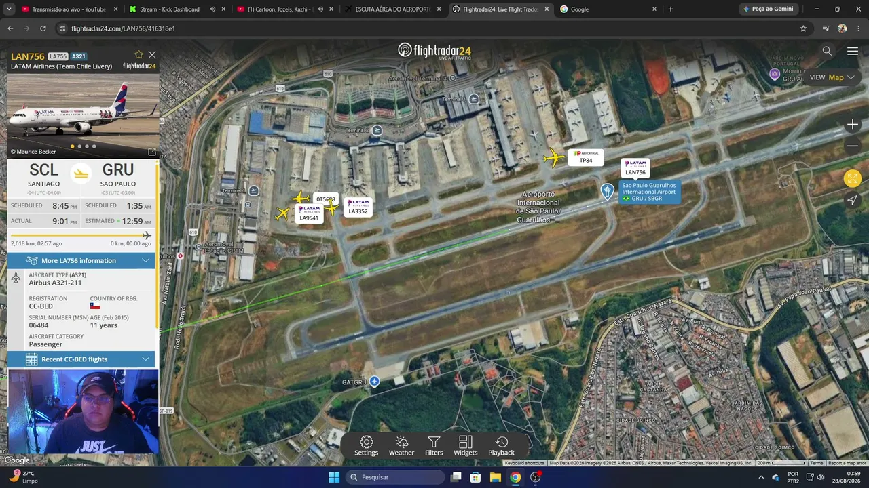Image resolution: width=869 pixels, height=488 pixels.
Task: Select the TAP Portugal TP84 aircraft icon
Action: point(554,158)
